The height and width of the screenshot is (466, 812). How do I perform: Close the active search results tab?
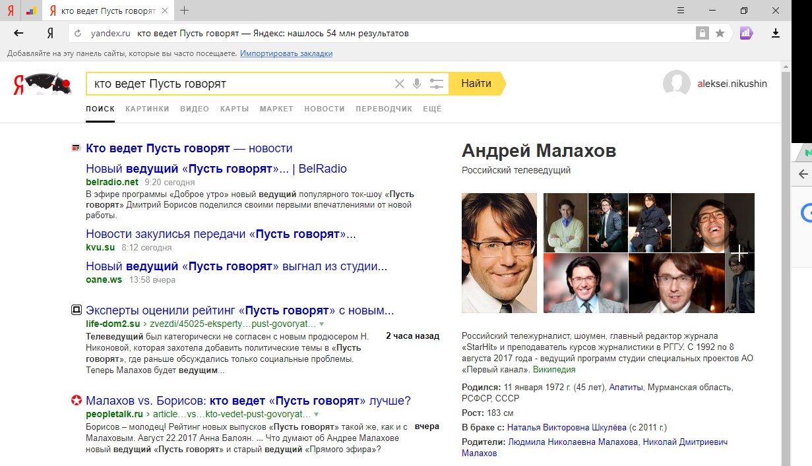pyautogui.click(x=164, y=11)
